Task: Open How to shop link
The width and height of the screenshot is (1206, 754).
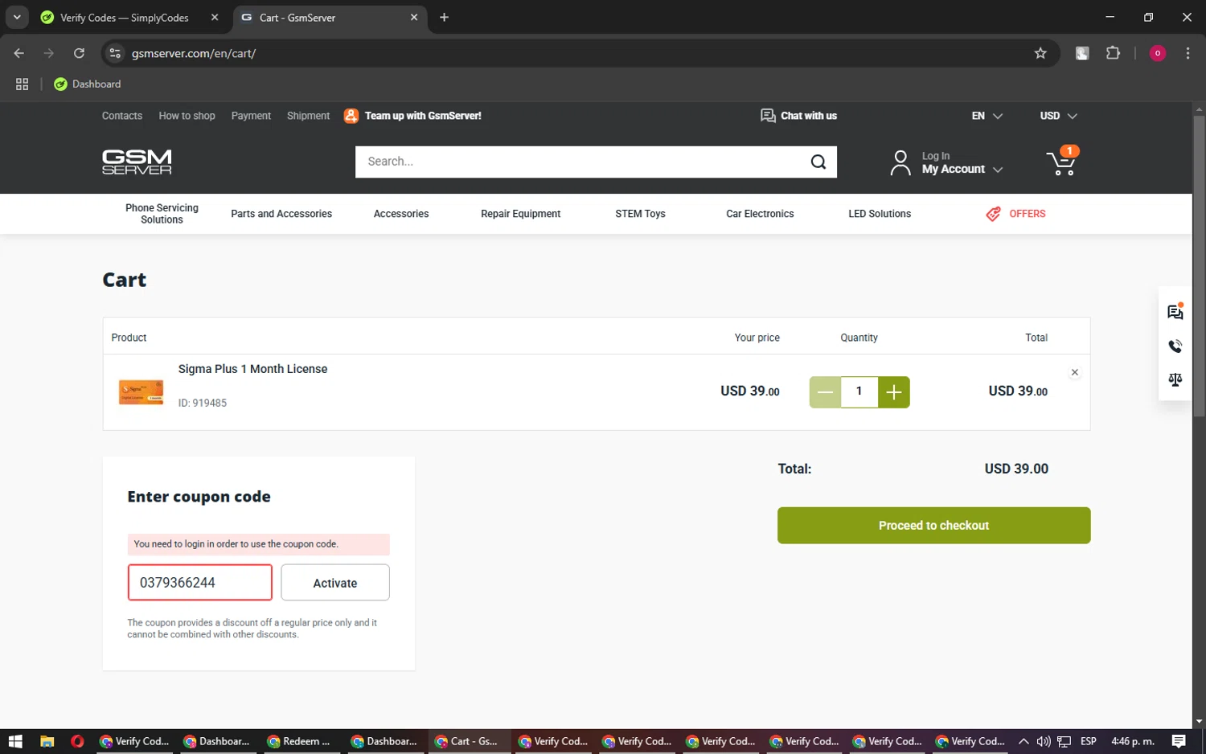Action: [187, 116]
